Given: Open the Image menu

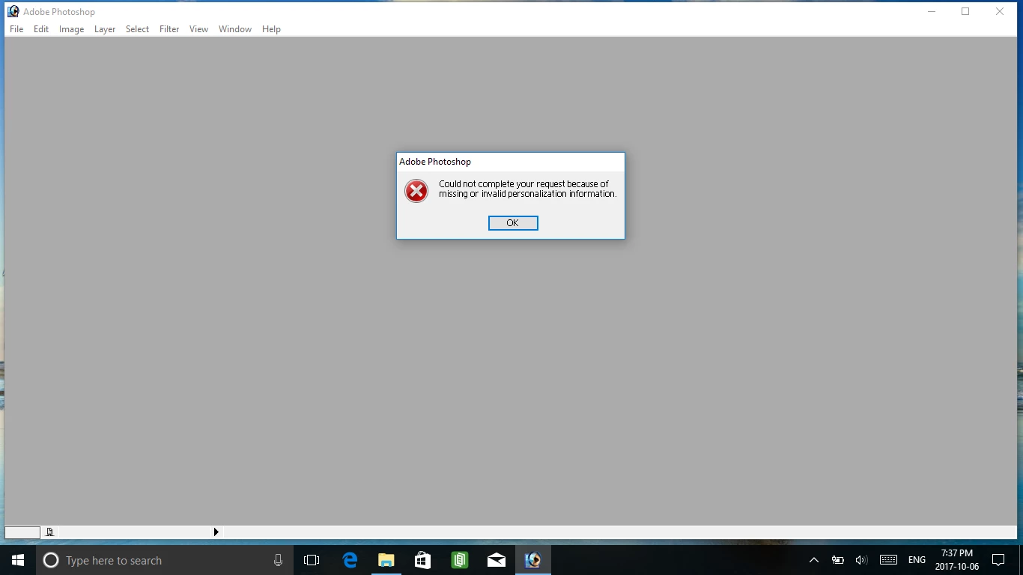Looking at the screenshot, I should (71, 29).
